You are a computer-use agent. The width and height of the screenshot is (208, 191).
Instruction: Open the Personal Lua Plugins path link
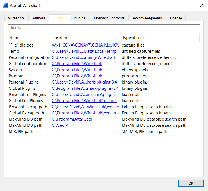pos(84,95)
